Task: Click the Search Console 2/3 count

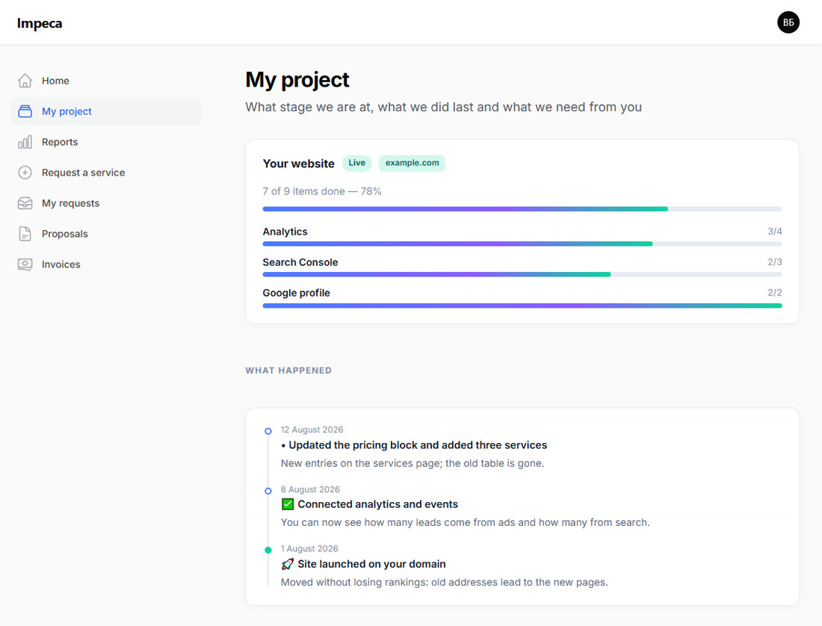Action: tap(775, 262)
